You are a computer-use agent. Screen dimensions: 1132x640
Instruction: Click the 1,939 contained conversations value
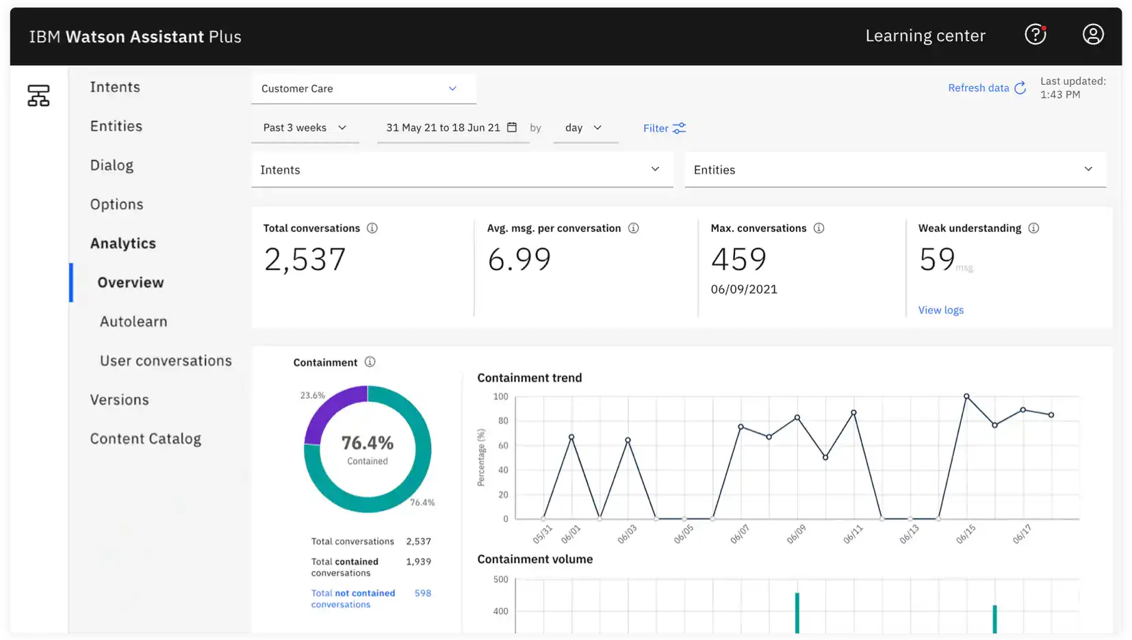(x=418, y=561)
